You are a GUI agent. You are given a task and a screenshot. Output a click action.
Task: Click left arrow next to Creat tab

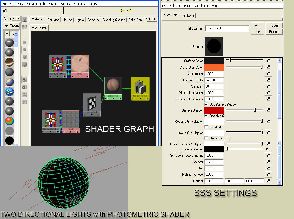[x=13, y=18]
